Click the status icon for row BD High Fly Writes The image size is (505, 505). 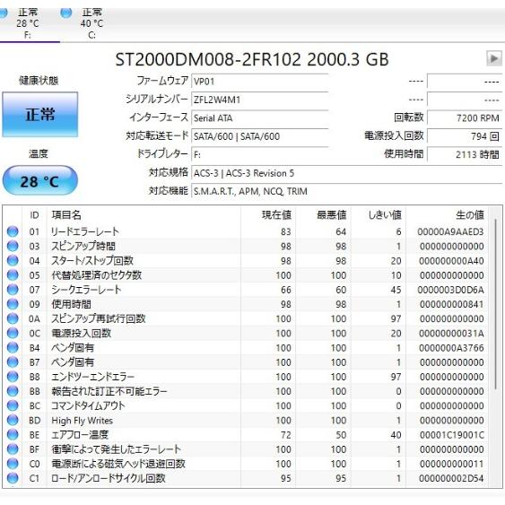point(13,420)
